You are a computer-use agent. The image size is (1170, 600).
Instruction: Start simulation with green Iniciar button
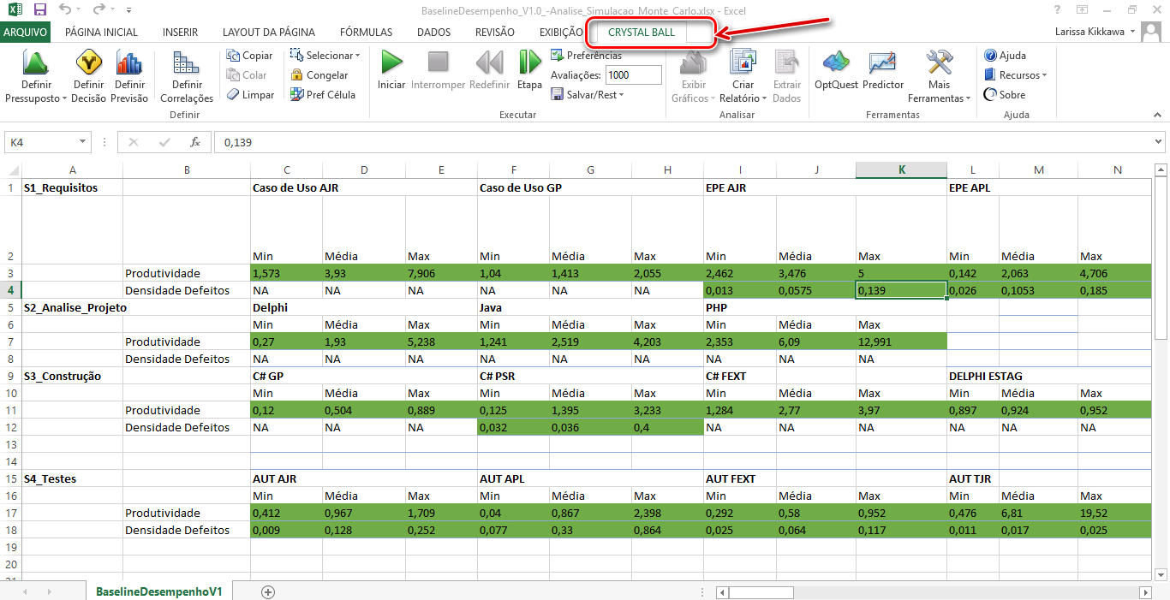(x=391, y=63)
